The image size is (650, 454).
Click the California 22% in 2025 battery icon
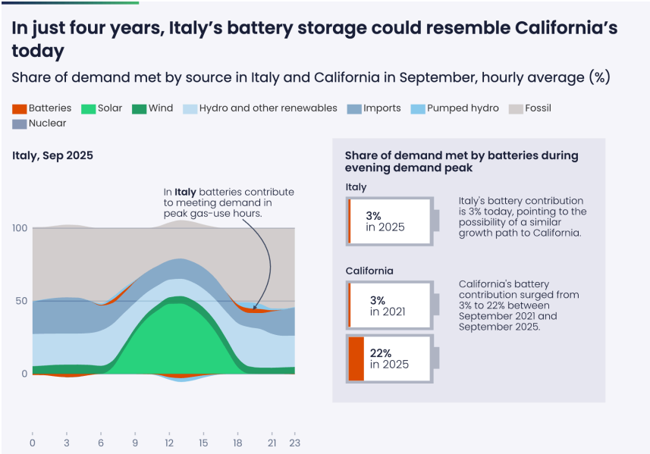(x=391, y=359)
